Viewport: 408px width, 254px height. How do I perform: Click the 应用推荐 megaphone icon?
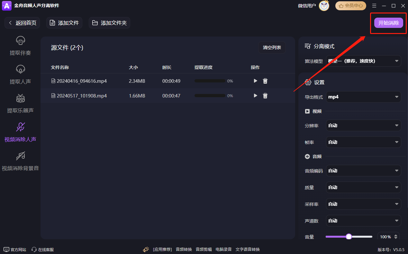coord(146,249)
